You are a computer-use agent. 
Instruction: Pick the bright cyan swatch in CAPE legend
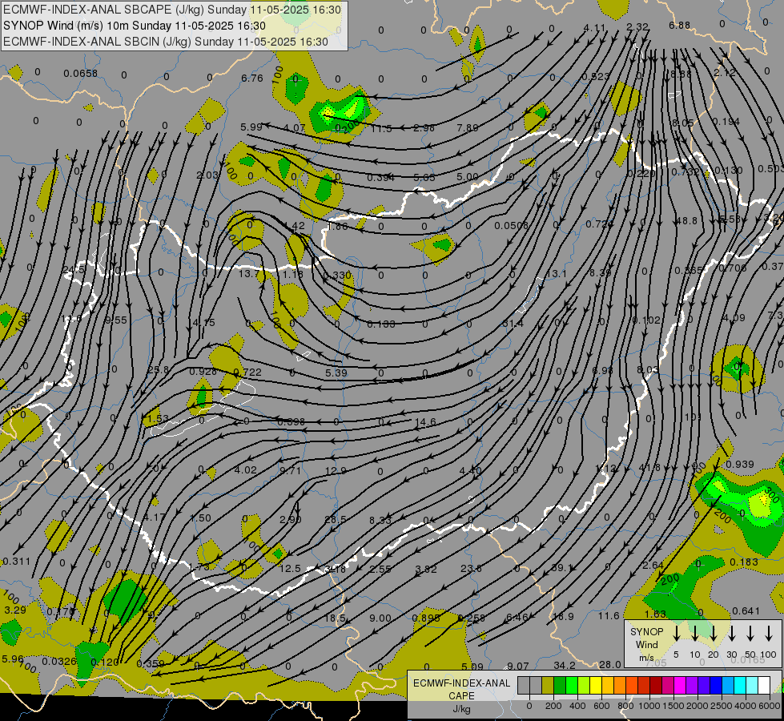coord(739,686)
